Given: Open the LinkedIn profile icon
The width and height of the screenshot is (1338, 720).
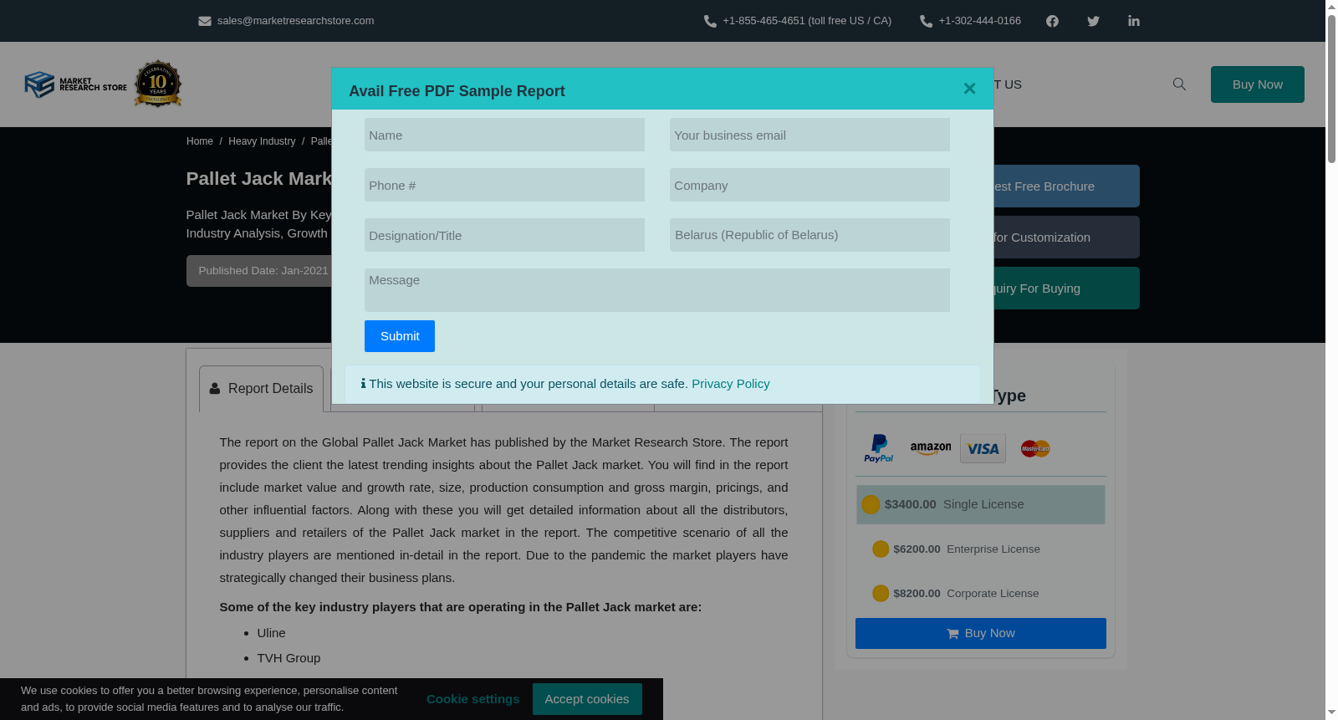Looking at the screenshot, I should 1134,21.
